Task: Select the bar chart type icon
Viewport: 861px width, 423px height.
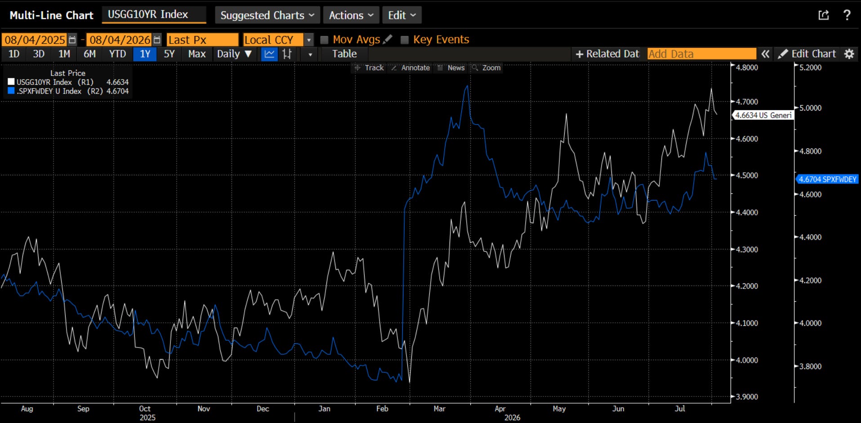Action: tap(287, 54)
